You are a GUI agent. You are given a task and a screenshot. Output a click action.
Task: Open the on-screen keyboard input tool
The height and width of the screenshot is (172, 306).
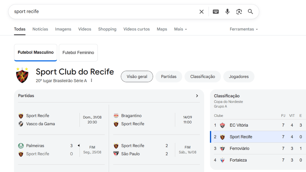pos(216,12)
